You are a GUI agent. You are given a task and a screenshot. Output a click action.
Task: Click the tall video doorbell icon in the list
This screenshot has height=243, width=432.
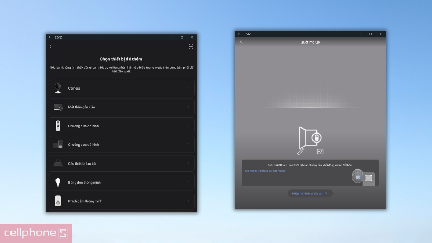click(58, 126)
